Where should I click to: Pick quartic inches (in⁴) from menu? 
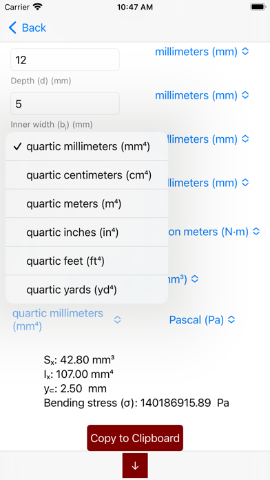(x=87, y=232)
